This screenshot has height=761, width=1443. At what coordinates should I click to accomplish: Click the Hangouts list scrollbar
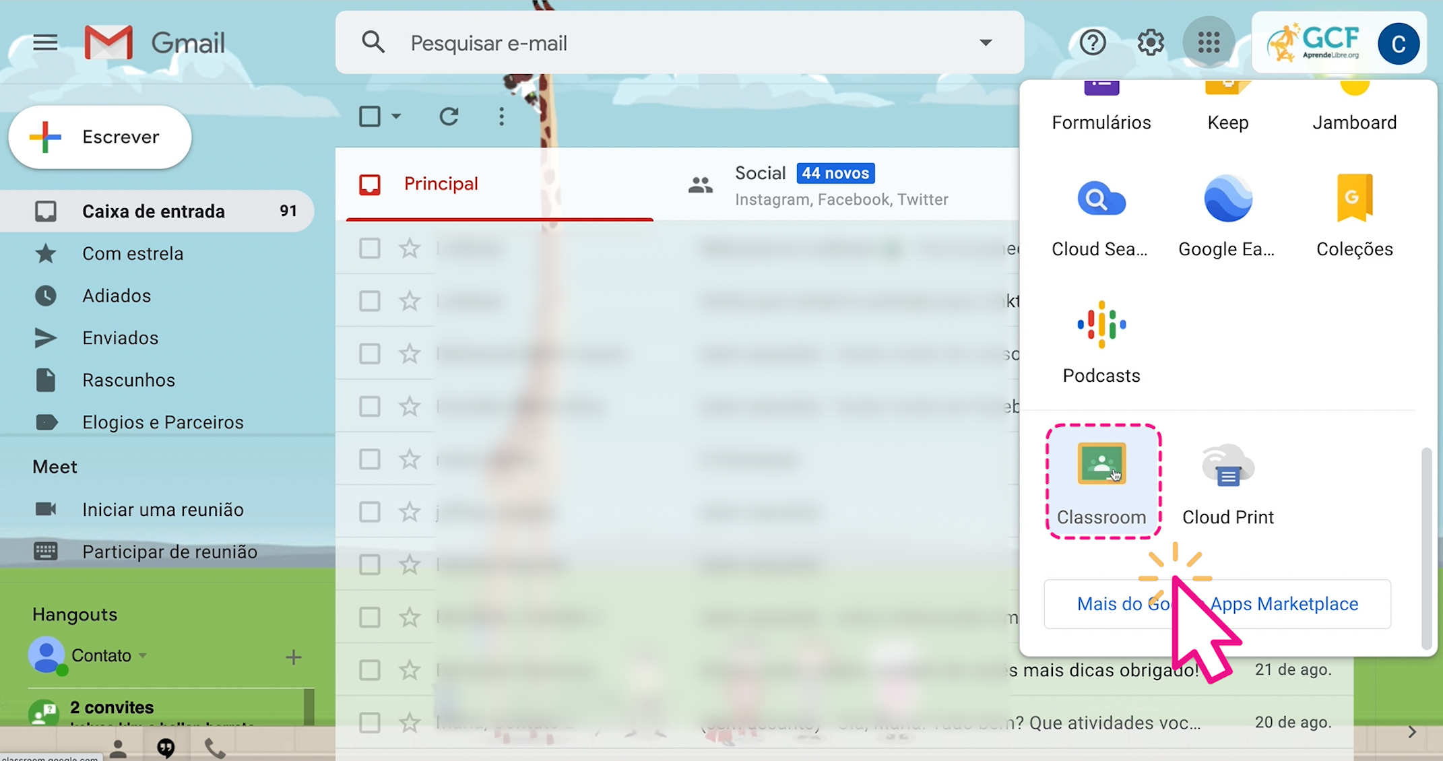coord(309,707)
